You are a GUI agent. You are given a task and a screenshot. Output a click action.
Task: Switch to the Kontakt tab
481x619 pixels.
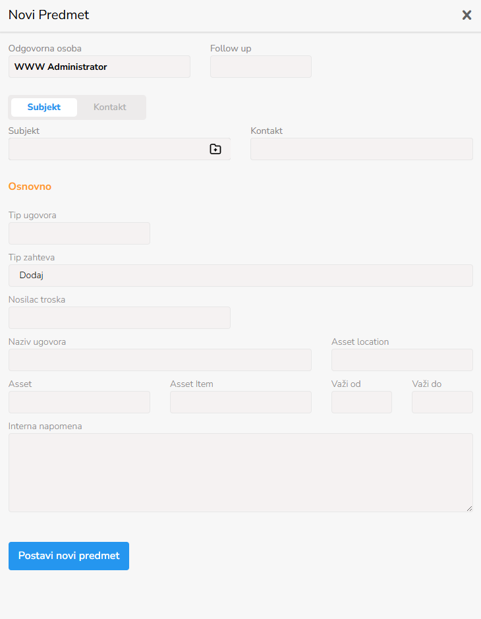click(110, 107)
